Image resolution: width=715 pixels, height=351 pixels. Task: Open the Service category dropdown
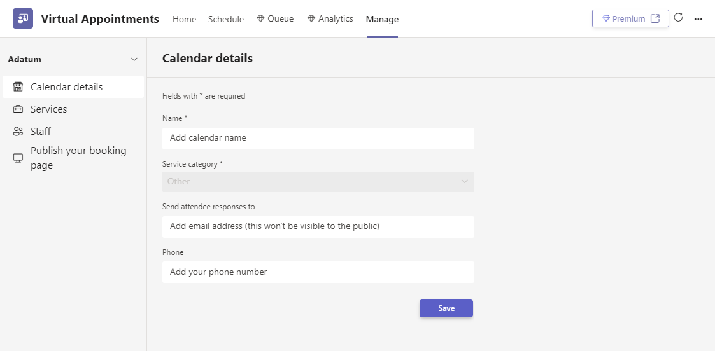coord(318,182)
